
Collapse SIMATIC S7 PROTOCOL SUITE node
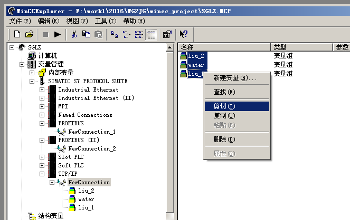[x=32, y=81]
